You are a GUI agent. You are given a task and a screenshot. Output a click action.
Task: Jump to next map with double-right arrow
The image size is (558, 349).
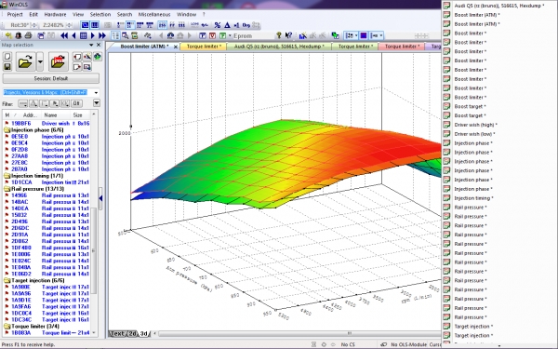pyautogui.click(x=102, y=35)
